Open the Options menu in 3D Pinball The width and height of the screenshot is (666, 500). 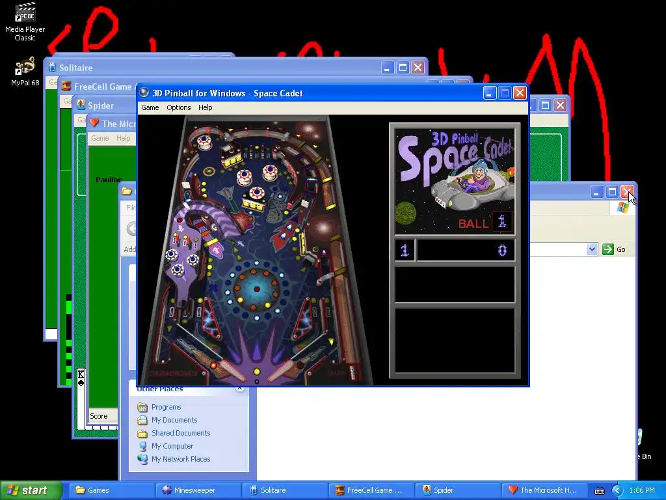[178, 107]
